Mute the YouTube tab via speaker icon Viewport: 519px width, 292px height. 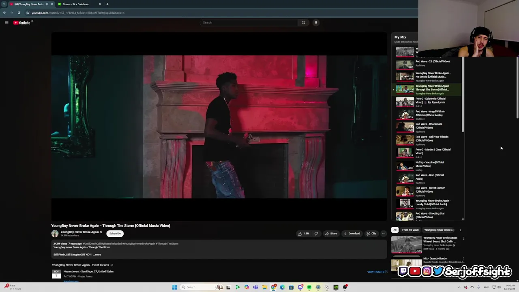(x=47, y=4)
